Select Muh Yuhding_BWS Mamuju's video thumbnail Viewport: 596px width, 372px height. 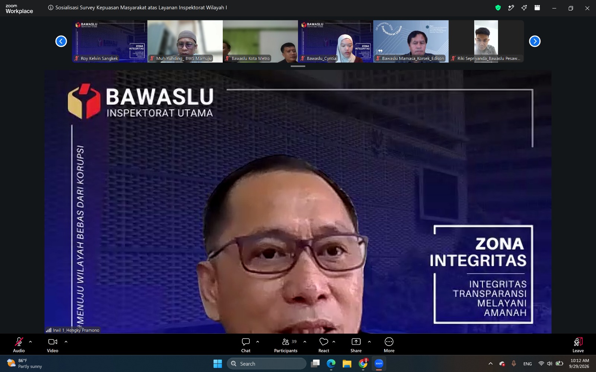[x=185, y=41]
